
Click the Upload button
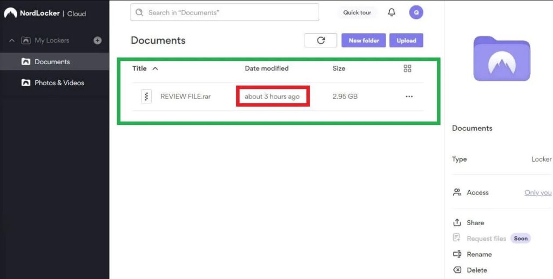406,40
